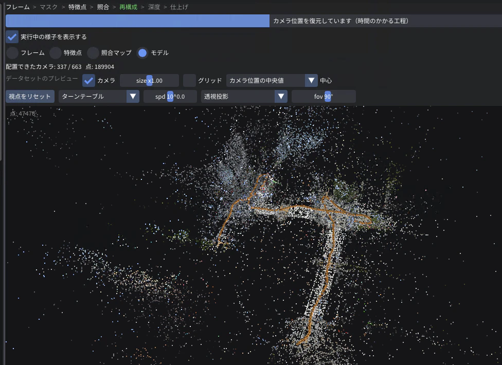Viewport: 502px width, 365px height.
Task: Go to the フレーム step in breadcrumb
Action: [x=18, y=7]
